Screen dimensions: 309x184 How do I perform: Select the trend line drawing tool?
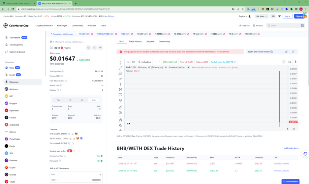120,68
